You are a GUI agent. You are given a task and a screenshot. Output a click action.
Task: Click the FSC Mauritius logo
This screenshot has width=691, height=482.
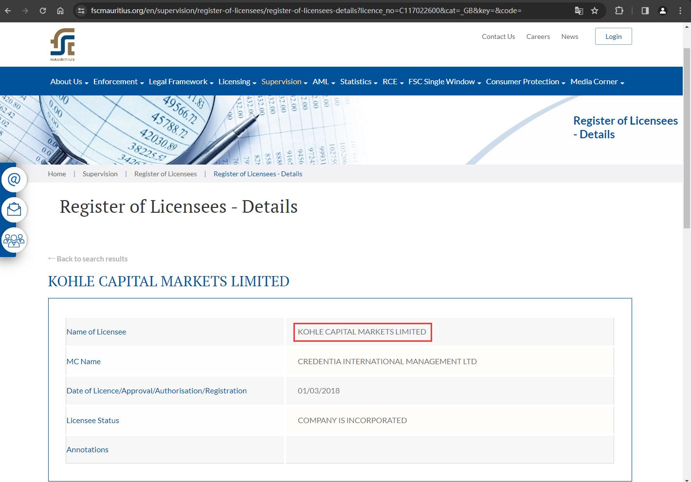click(x=63, y=44)
